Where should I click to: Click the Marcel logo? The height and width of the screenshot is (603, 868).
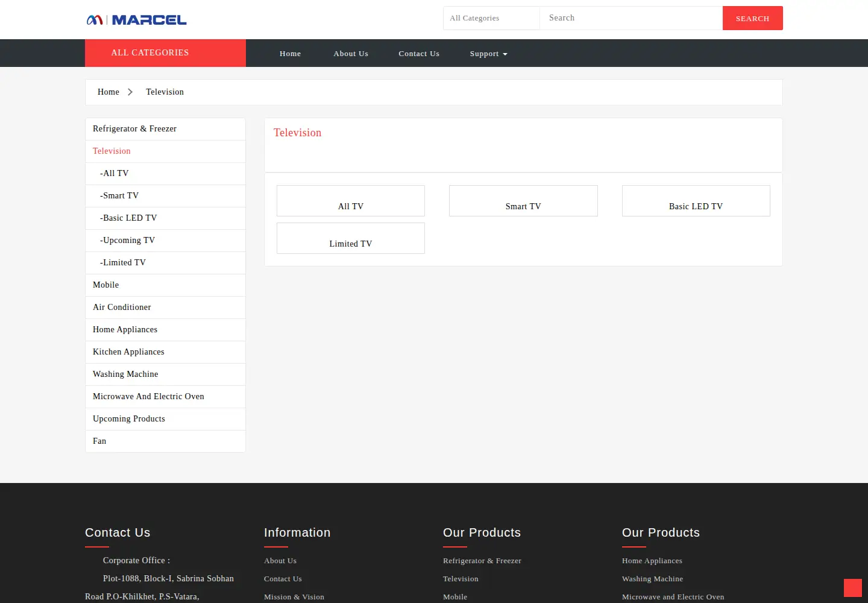pos(137,20)
